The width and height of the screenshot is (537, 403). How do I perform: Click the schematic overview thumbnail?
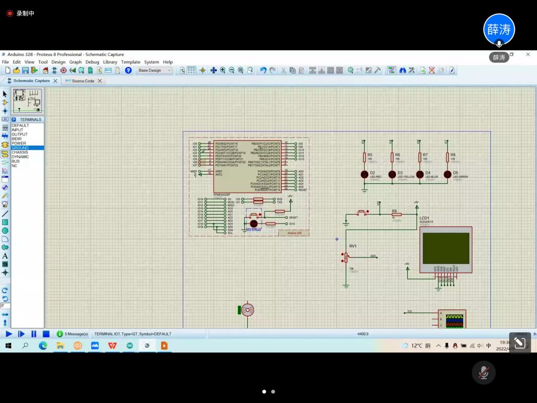coord(27,100)
